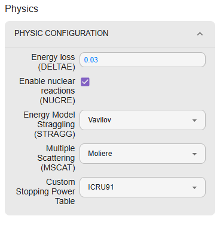Click the PHYSIC CONFIGURATION header title
The height and width of the screenshot is (228, 220).
(62, 33)
